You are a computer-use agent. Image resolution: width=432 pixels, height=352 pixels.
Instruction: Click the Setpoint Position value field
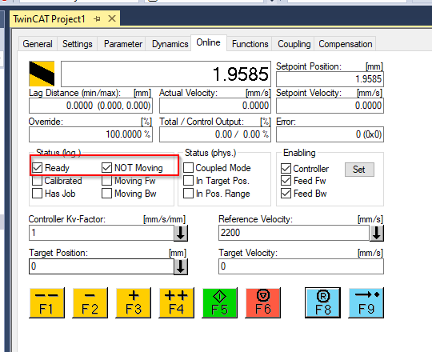click(330, 79)
